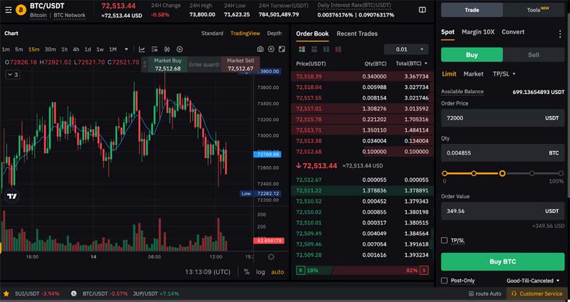Click the ask price 72,517.01 row
This screenshot has height=302, width=570.
[362, 109]
